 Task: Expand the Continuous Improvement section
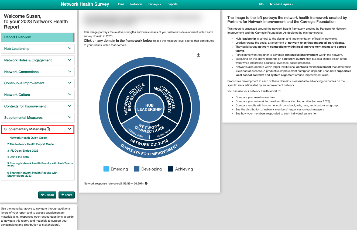[x=38, y=83]
